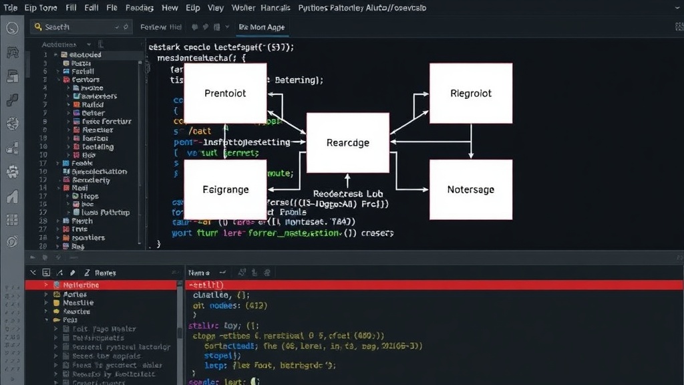Screen dimensions: 684x385
Task: Click the speech bubble icon beside Forlew Hid
Action: click(x=194, y=27)
